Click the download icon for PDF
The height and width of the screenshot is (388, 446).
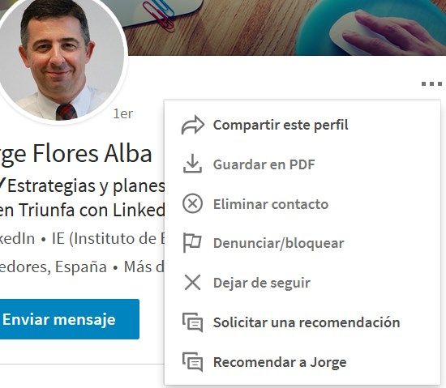click(192, 164)
